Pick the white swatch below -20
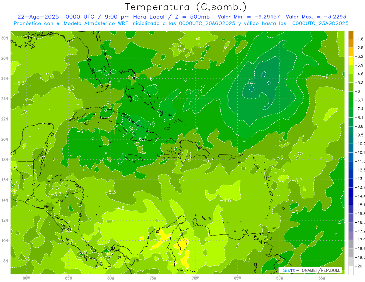This screenshot has width=365, height=282. coord(351,270)
